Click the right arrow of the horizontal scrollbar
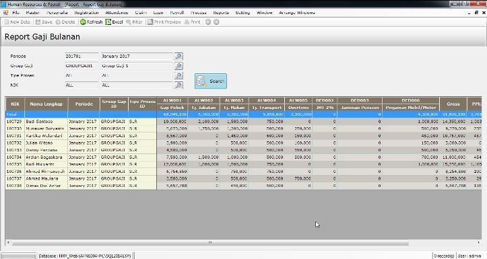This screenshot has height=259, width=487. click(x=479, y=243)
